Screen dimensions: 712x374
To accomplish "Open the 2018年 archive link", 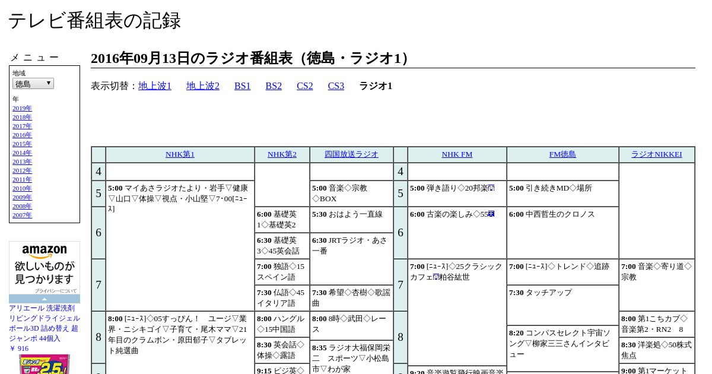I will (22, 117).
